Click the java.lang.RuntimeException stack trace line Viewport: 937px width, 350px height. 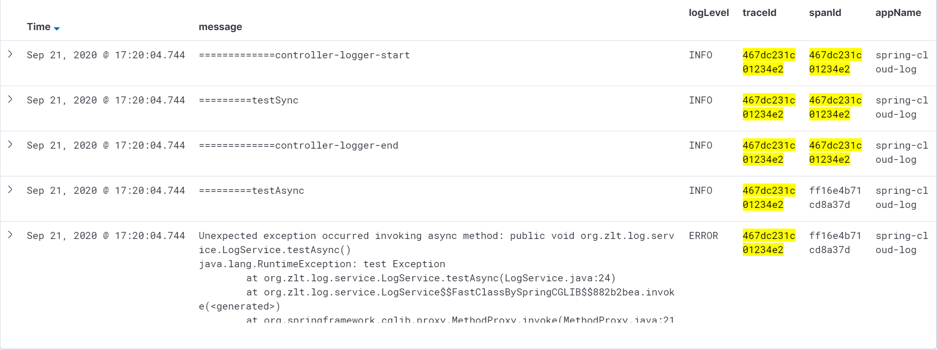tap(321, 264)
